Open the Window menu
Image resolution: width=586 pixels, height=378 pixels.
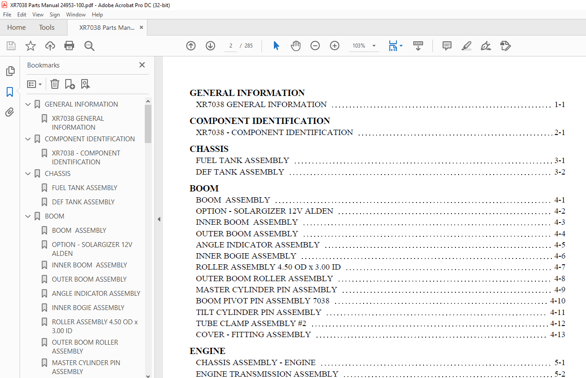(76, 15)
